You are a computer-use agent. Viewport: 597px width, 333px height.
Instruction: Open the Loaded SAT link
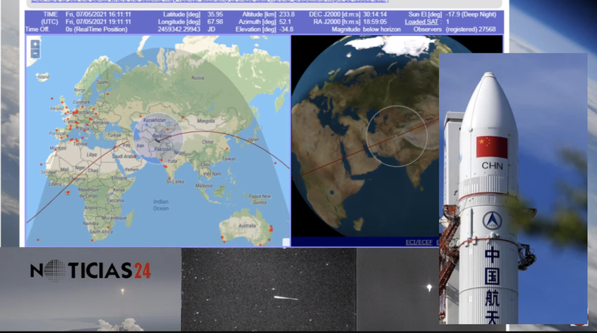(420, 22)
